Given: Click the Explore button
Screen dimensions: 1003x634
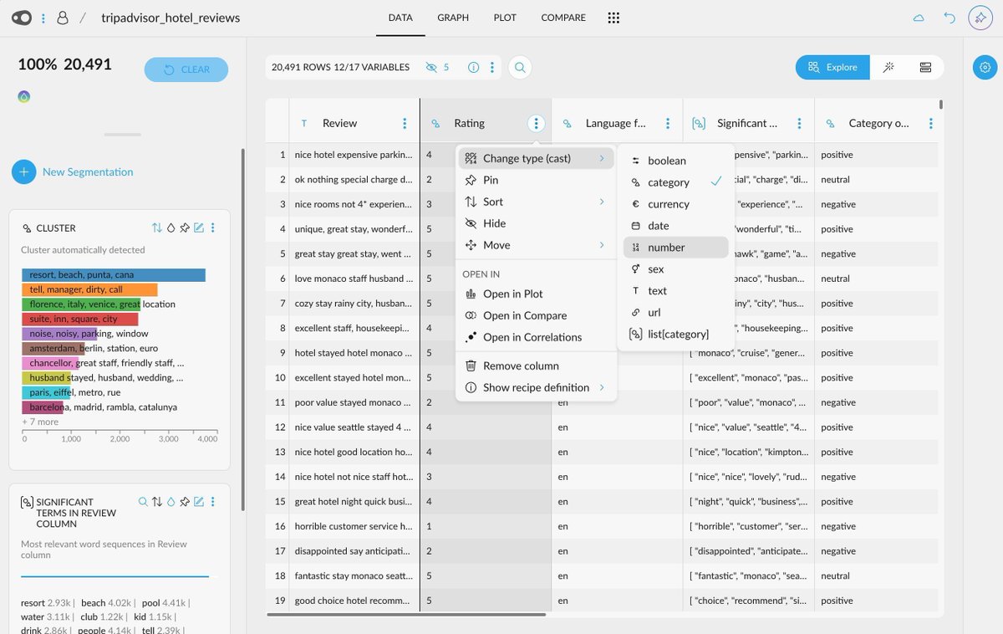Looking at the screenshot, I should (832, 67).
